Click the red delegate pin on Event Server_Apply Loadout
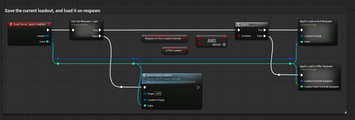 pyautogui.click(x=49, y=24)
